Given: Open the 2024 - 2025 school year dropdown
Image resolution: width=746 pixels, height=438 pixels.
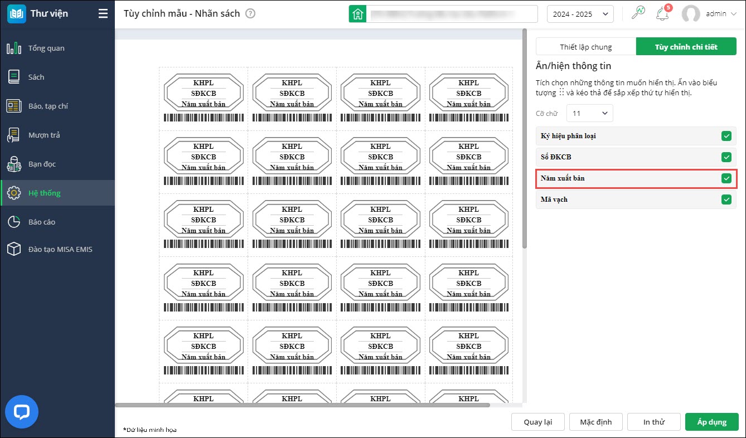Looking at the screenshot, I should 580,14.
